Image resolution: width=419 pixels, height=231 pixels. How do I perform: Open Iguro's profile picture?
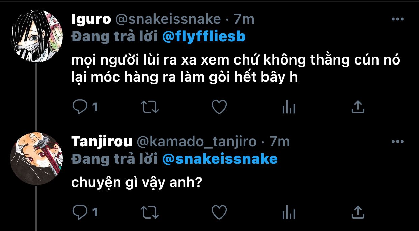(37, 37)
